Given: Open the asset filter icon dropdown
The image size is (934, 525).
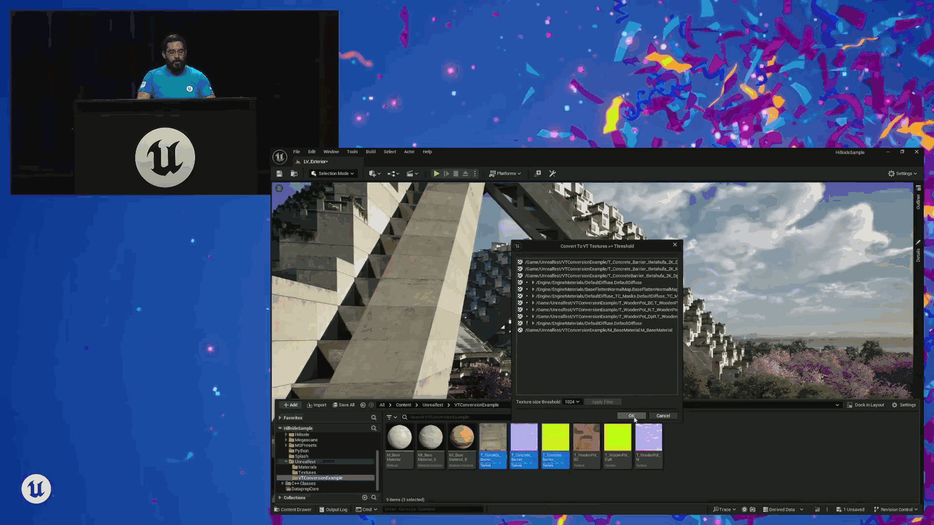Looking at the screenshot, I should tap(391, 417).
